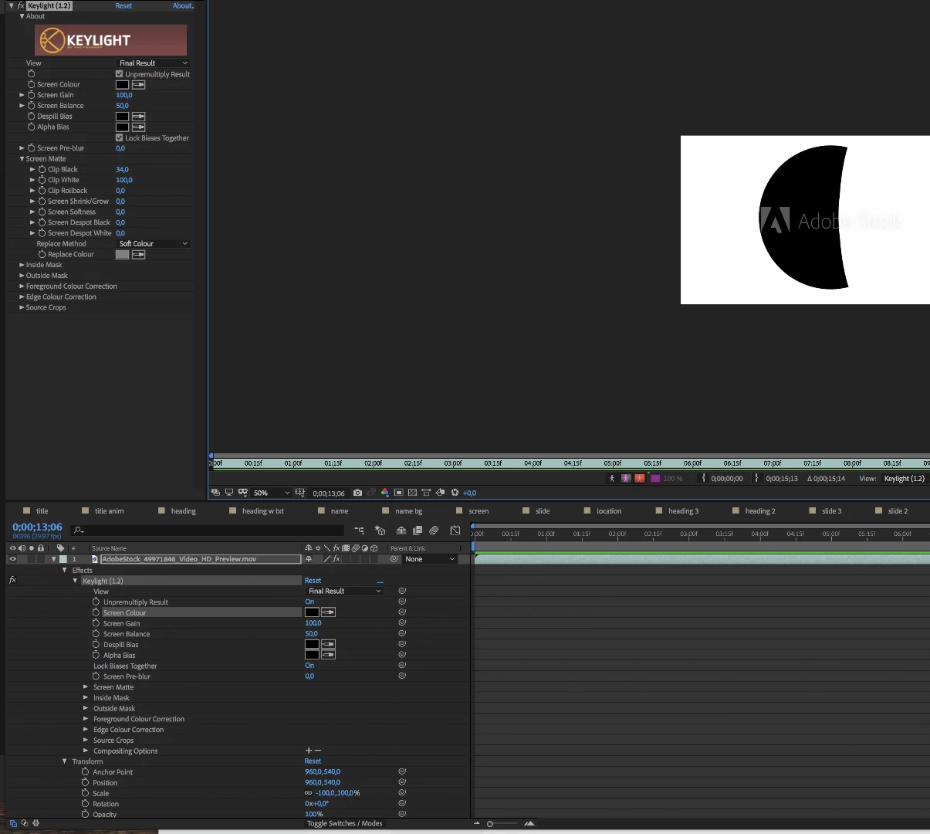Click current time 0;00;13;06 field
The height and width of the screenshot is (834, 930).
click(x=37, y=527)
